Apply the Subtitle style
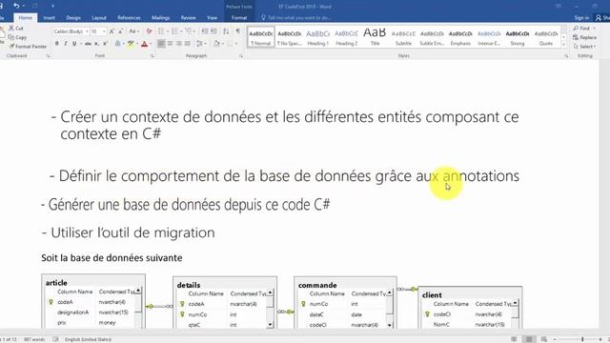The image size is (610, 343). click(403, 37)
